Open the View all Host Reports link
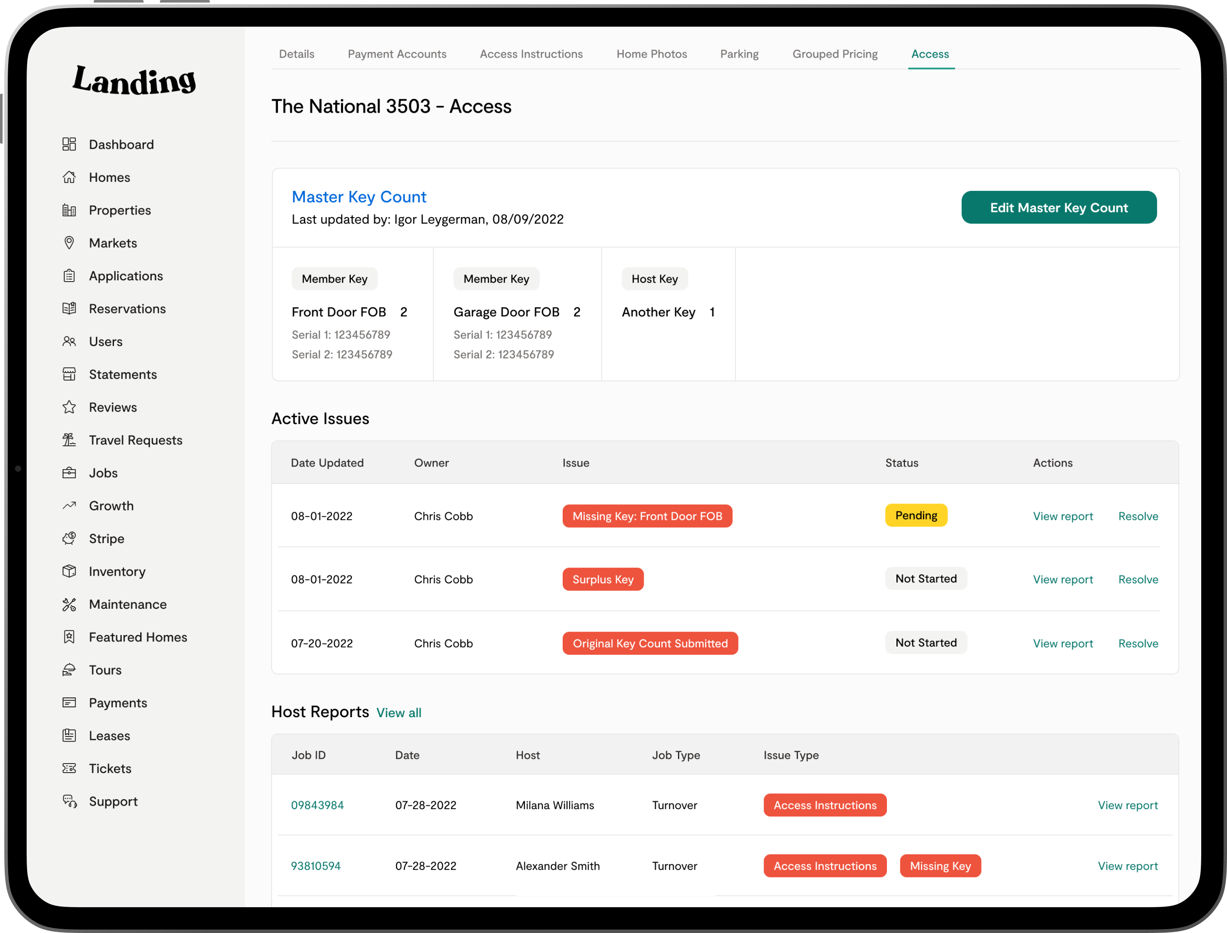Screen dimensions: 1227x933 click(398, 712)
